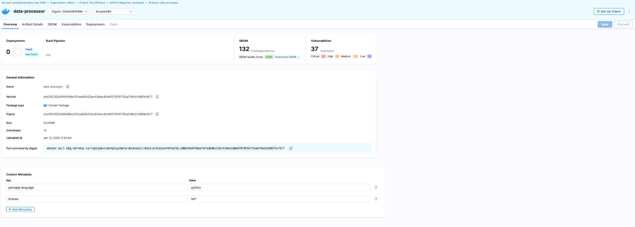
Task: Copy the docker pull command
Action: tap(291, 148)
